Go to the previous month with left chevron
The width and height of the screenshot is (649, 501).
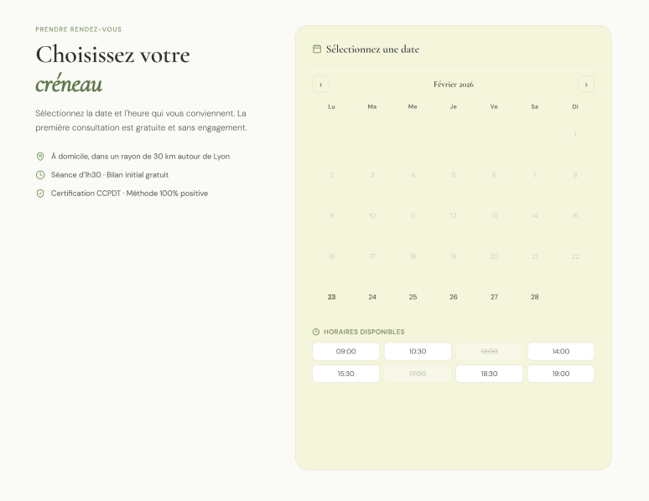tap(320, 85)
